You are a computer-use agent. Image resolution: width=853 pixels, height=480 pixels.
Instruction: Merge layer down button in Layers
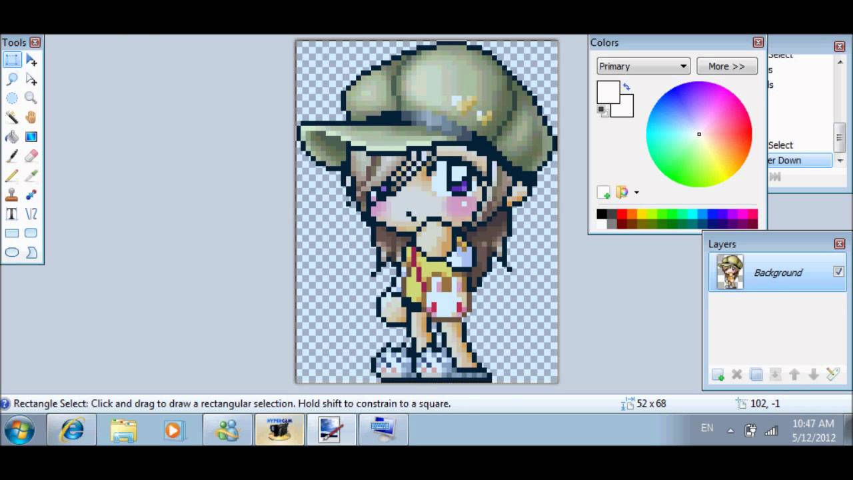[775, 375]
